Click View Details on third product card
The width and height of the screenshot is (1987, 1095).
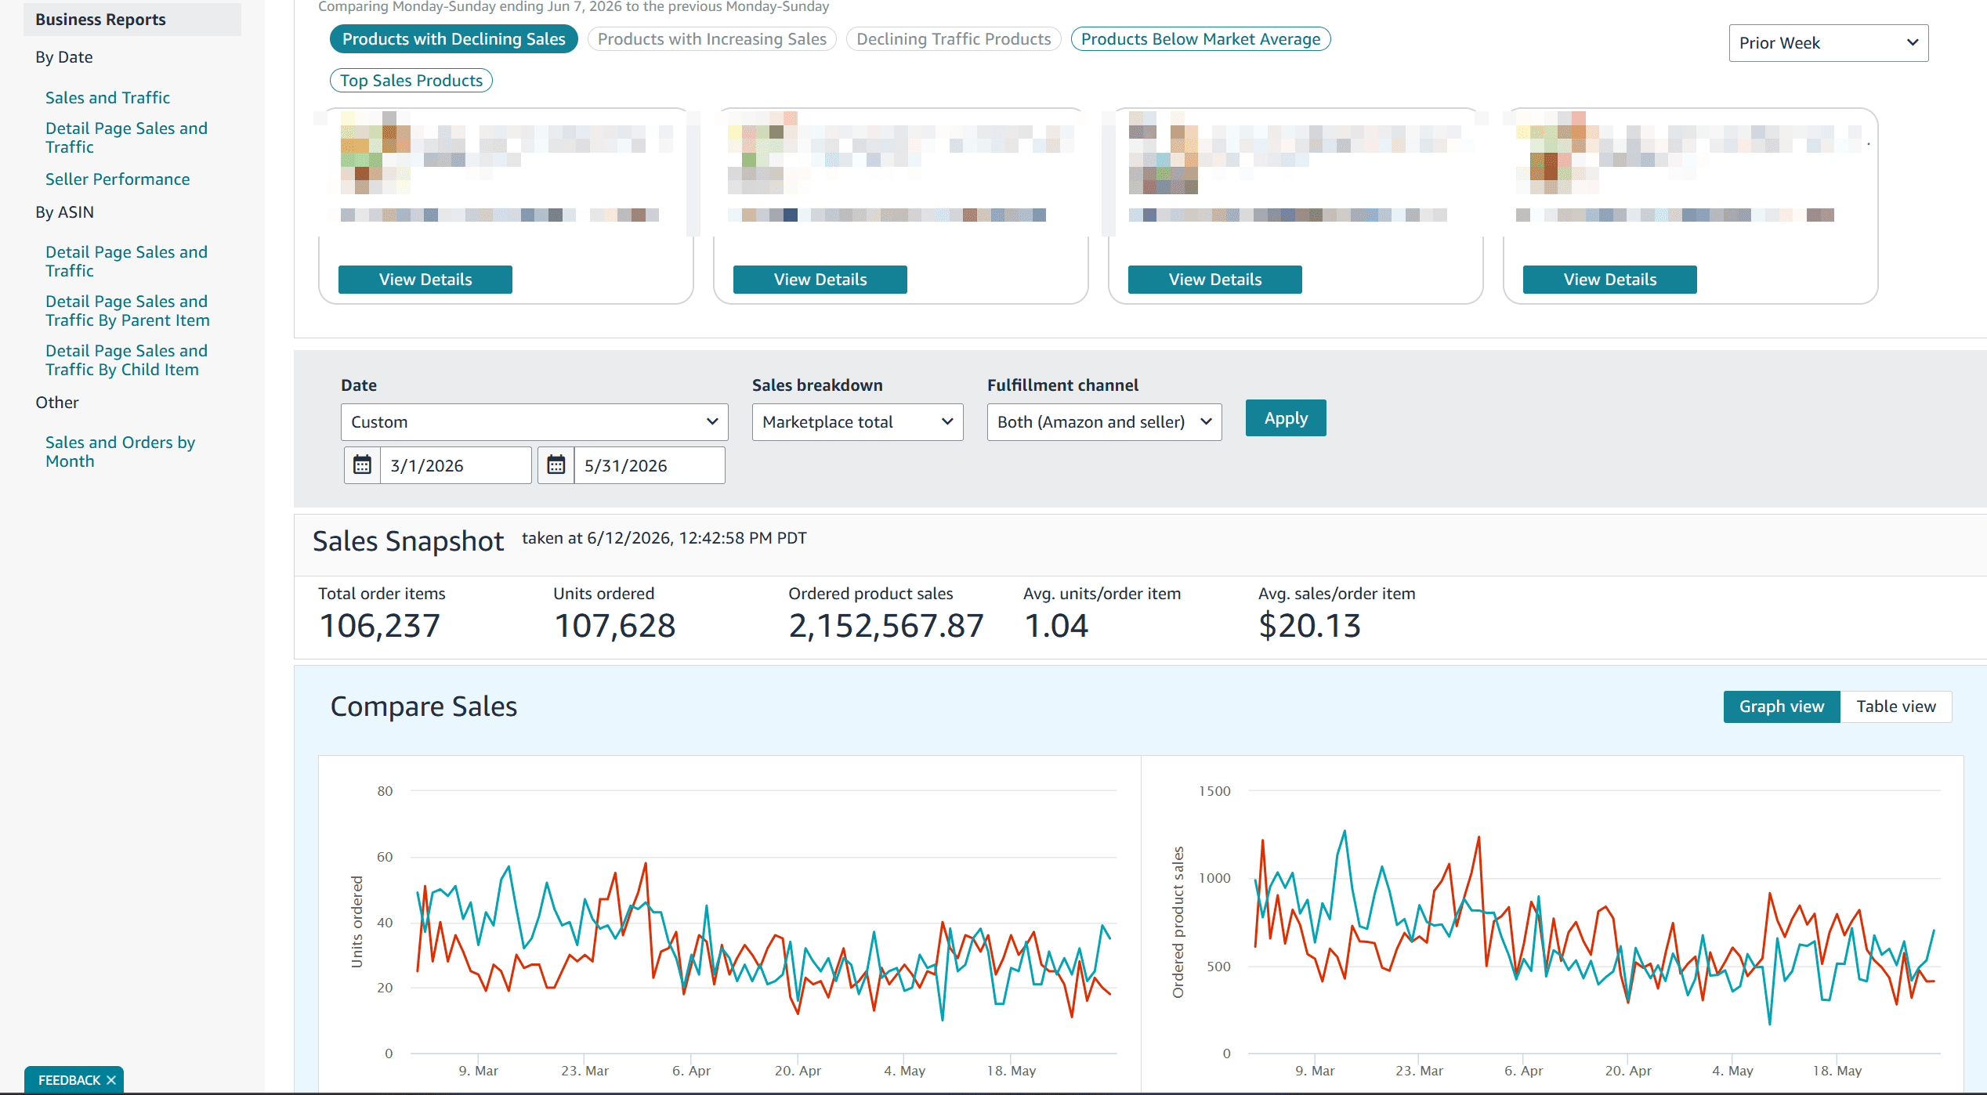pyautogui.click(x=1215, y=280)
